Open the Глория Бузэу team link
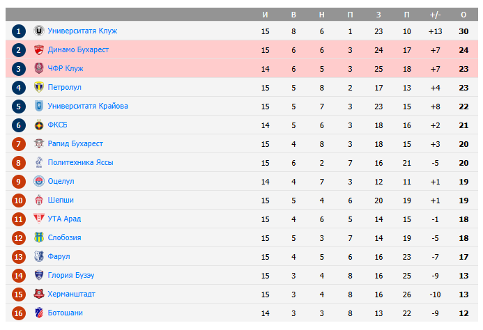 71,276
